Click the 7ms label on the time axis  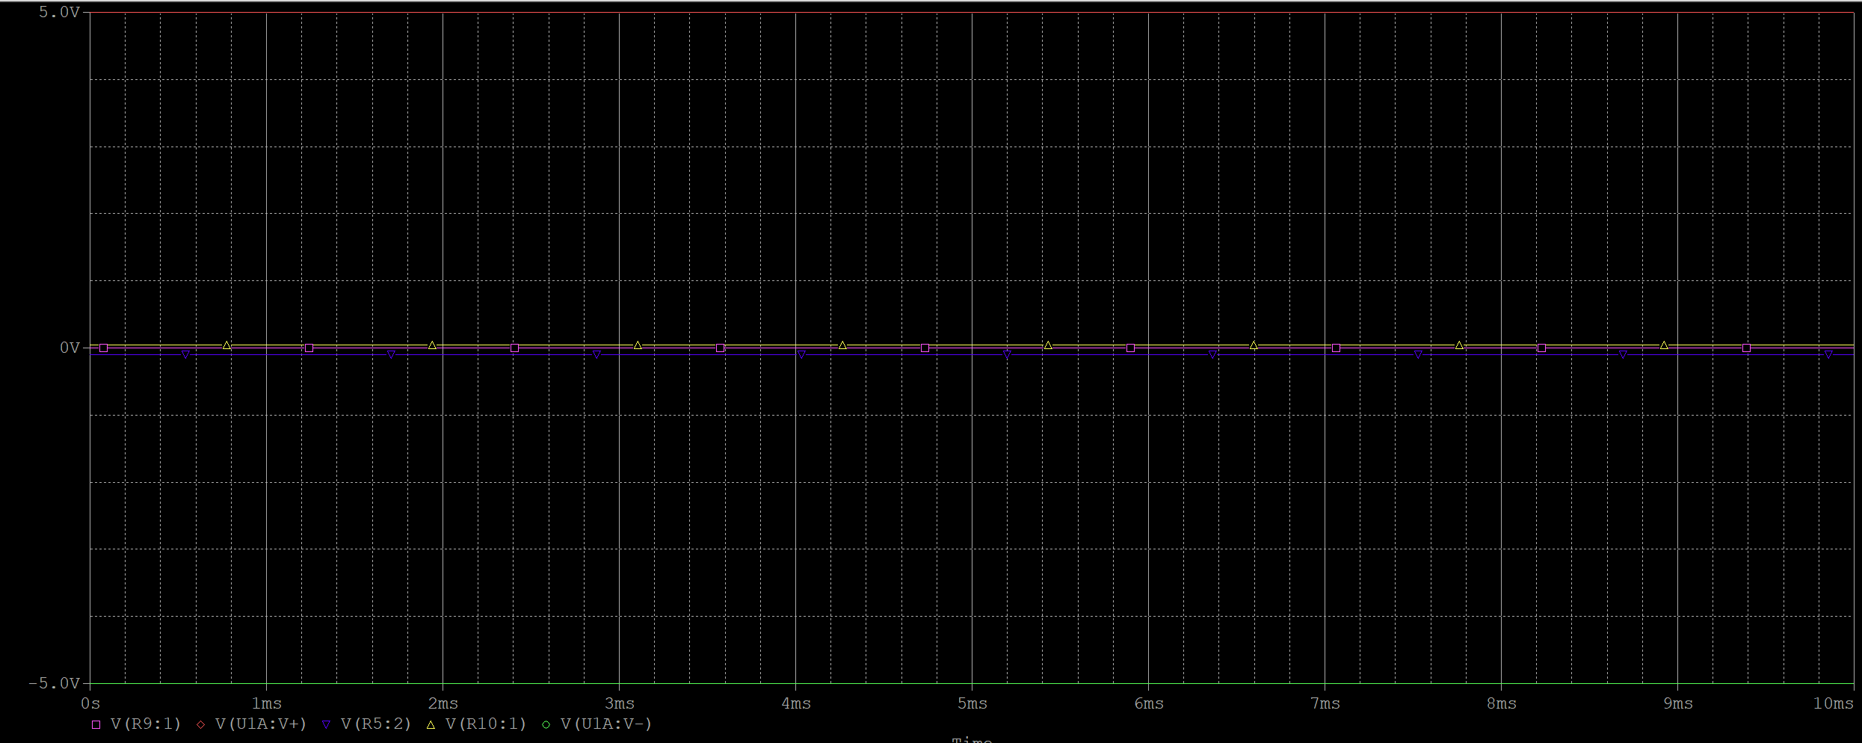click(x=1325, y=703)
